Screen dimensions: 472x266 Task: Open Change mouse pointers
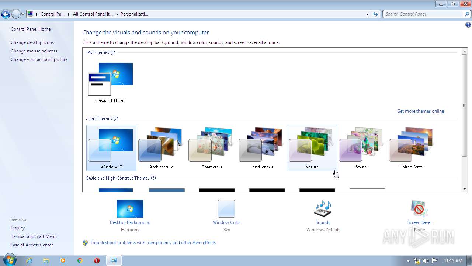pyautogui.click(x=34, y=51)
